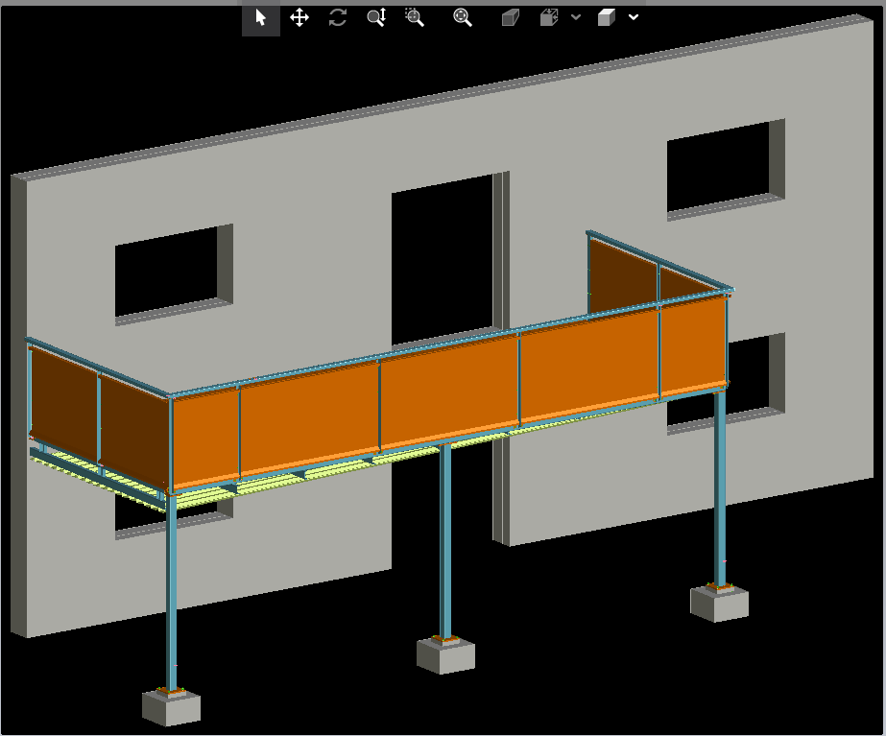Toggle the gray solid box view icon
886x736 pixels.
click(x=510, y=18)
